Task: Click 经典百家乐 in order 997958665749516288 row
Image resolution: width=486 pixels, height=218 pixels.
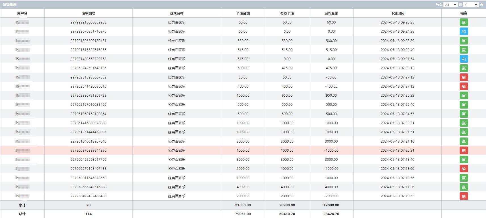Action: [x=177, y=187]
